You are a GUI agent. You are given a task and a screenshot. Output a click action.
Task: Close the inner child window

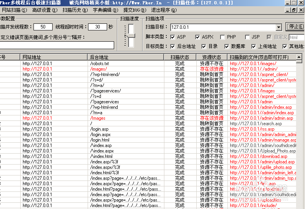[301, 10]
